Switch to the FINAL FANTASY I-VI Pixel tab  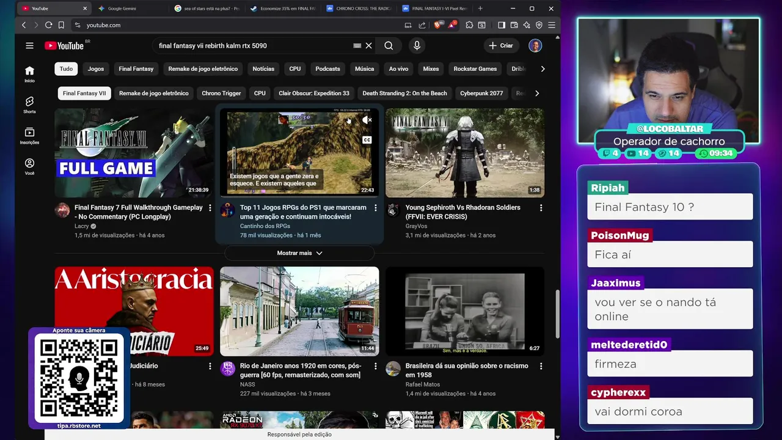click(436, 9)
